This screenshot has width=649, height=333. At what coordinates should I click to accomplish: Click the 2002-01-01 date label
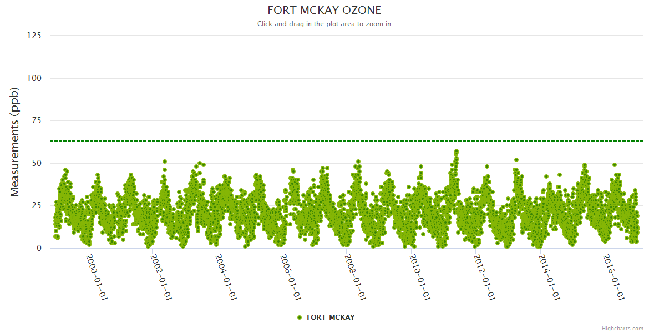click(161, 277)
